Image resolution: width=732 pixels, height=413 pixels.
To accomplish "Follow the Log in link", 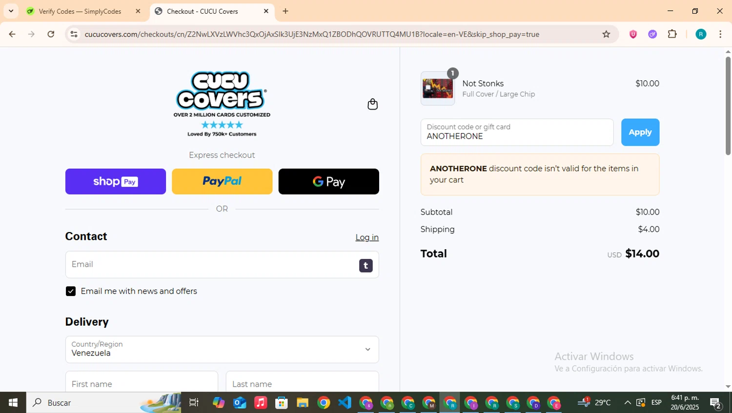I will point(367,237).
